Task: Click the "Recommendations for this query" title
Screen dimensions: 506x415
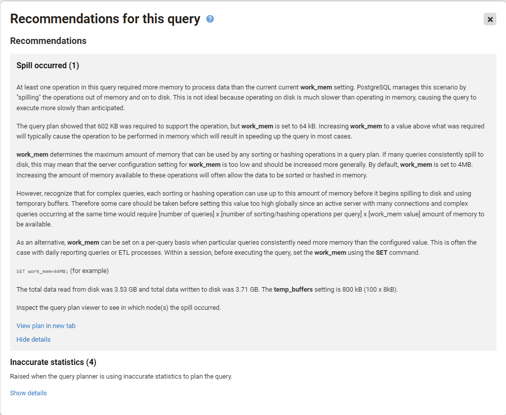Action: (x=99, y=19)
